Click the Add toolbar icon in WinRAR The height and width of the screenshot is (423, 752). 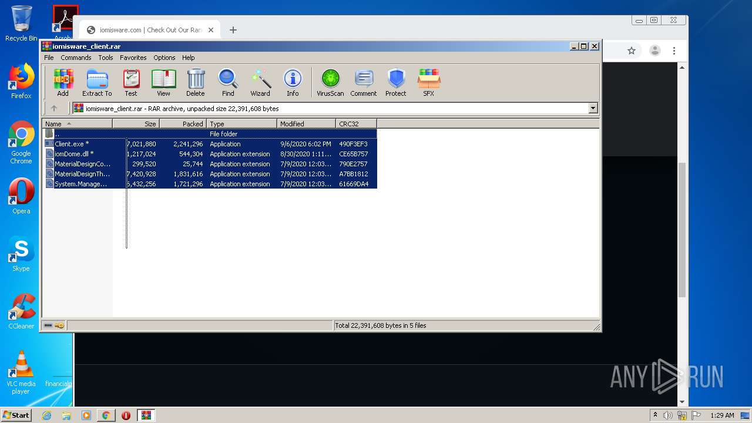click(63, 82)
